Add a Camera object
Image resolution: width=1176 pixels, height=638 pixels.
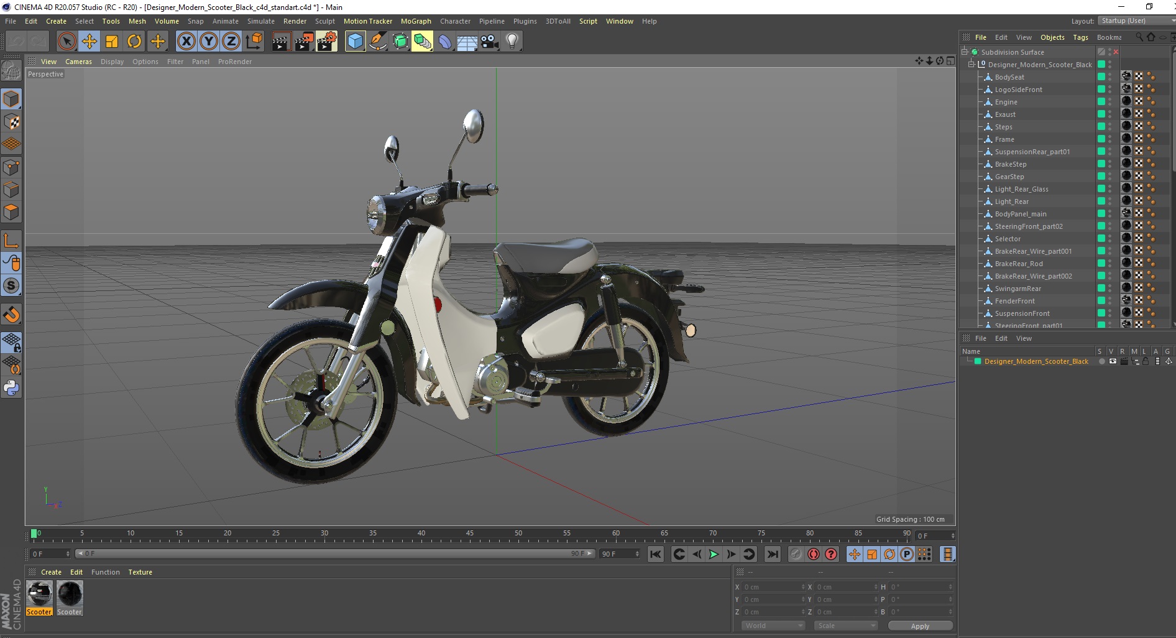(489, 42)
